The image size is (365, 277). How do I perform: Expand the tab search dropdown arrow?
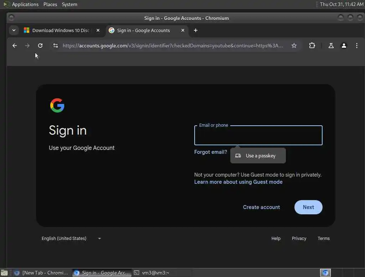point(14,30)
